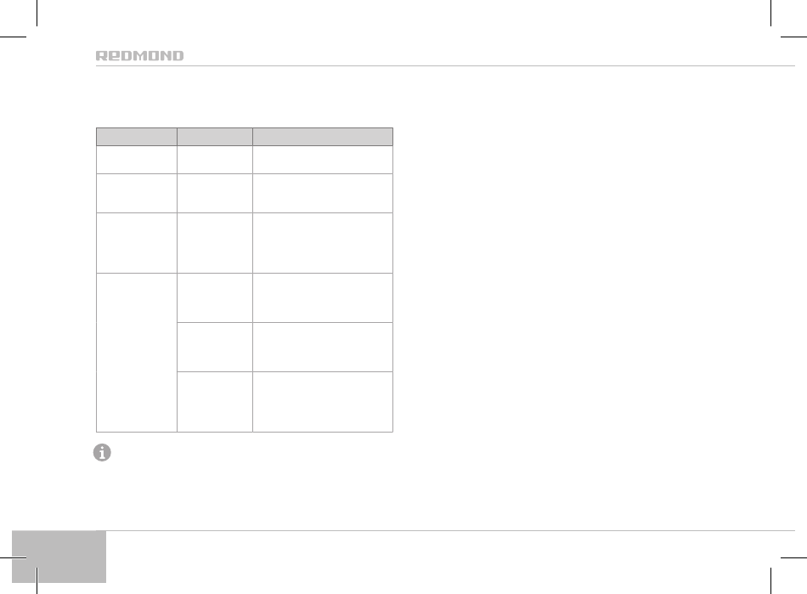Click the horizontal rule beneath the REDMOND logo
This screenshot has height=594, width=807.
tap(445, 66)
